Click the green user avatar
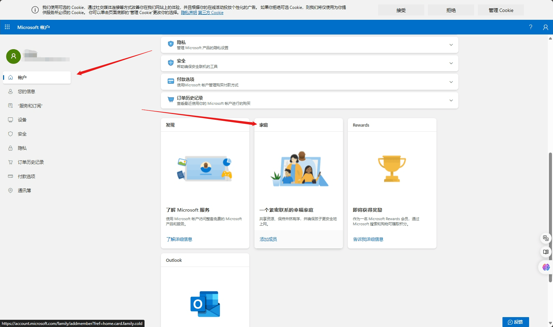This screenshot has height=327, width=553. point(13,56)
